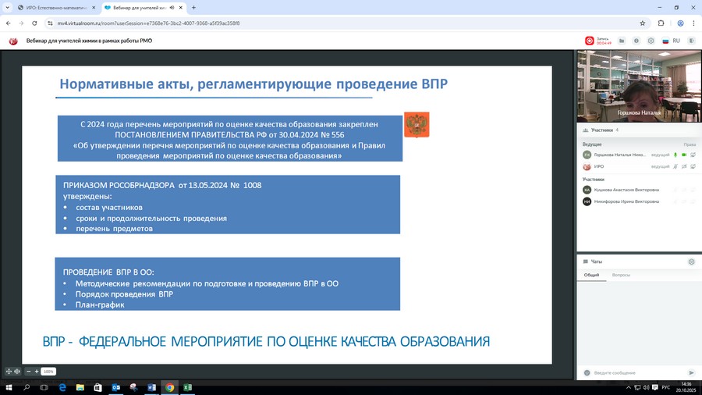Image resolution: width=702 pixels, height=395 pixels.
Task: Click the red recording indicator icon
Action: pos(590,41)
